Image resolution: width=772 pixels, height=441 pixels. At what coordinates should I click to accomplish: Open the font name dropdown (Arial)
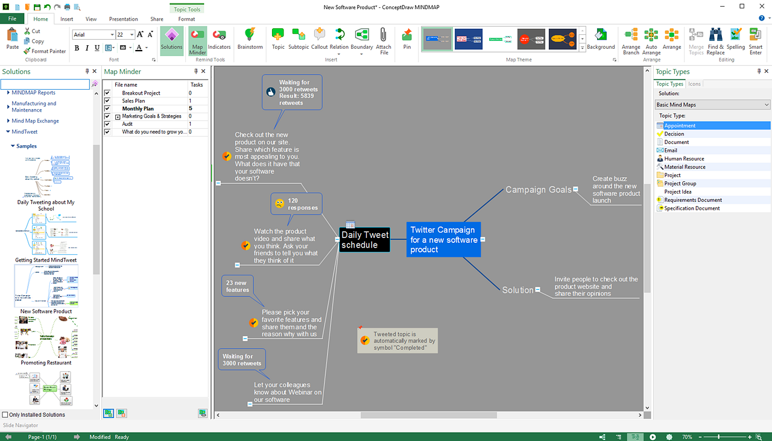coord(112,35)
